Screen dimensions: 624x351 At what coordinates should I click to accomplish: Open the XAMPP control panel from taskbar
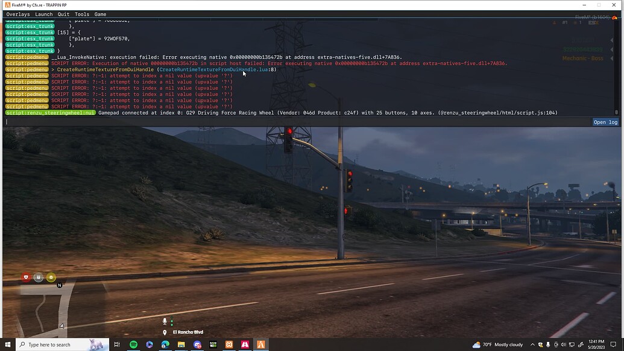pyautogui.click(x=229, y=344)
